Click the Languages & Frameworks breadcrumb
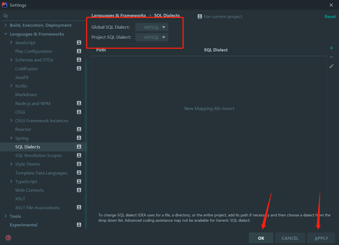The height and width of the screenshot is (245, 339). click(x=119, y=16)
